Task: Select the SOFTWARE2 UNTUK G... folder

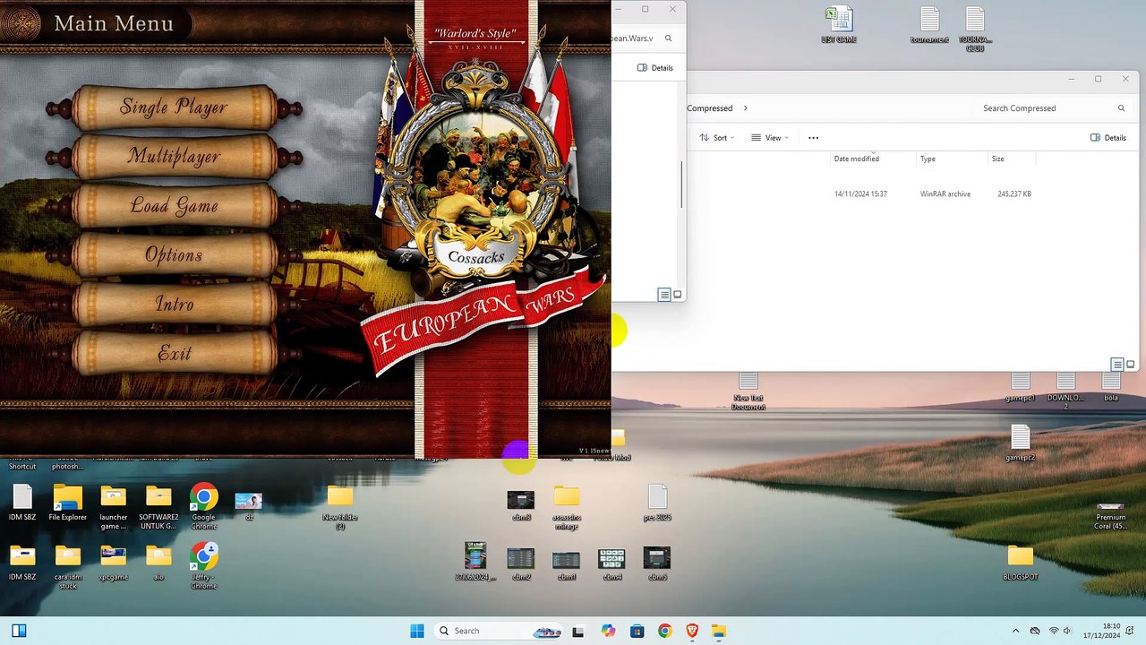Action: [x=158, y=506]
